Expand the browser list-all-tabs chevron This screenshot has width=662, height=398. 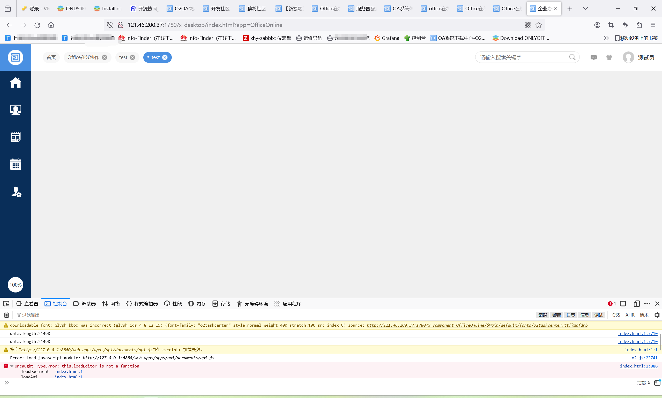pos(585,9)
